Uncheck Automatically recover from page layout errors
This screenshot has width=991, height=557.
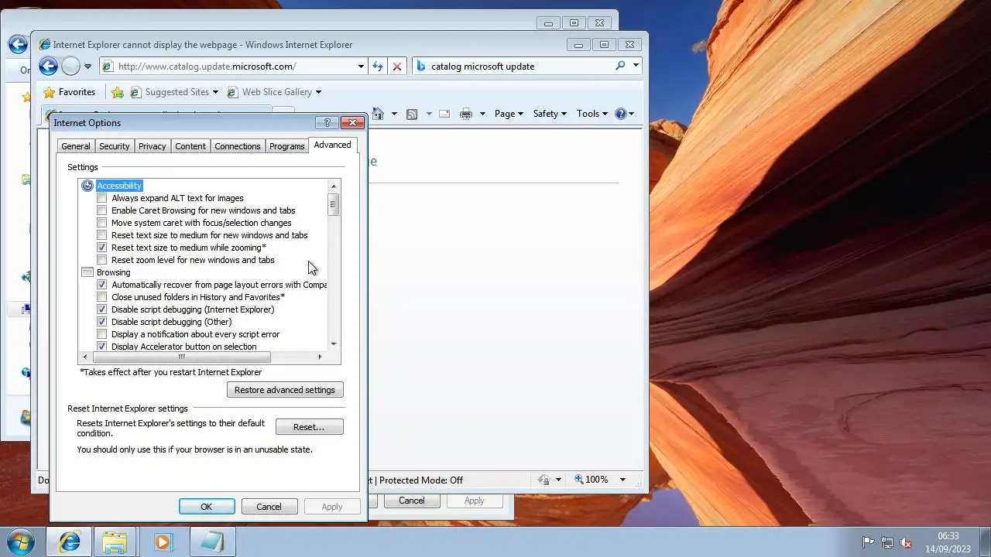[101, 285]
